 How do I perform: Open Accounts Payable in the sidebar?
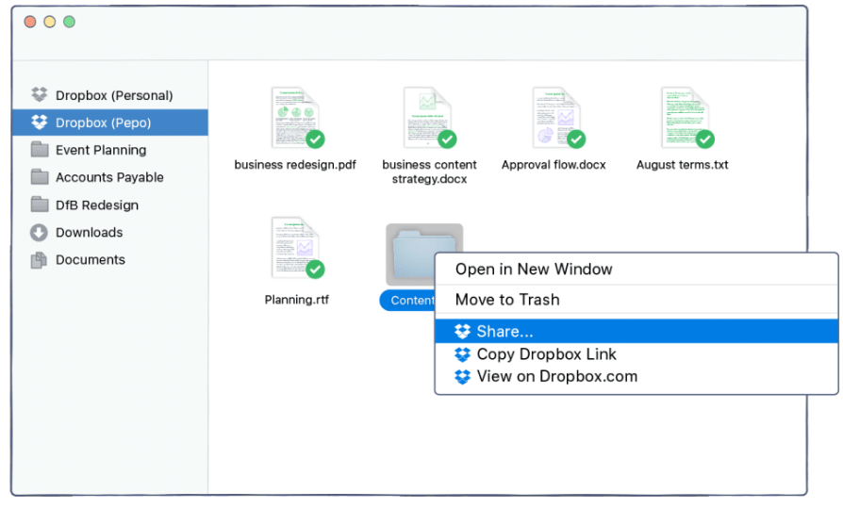(109, 177)
